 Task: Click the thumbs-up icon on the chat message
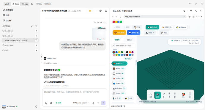click(x=95, y=23)
